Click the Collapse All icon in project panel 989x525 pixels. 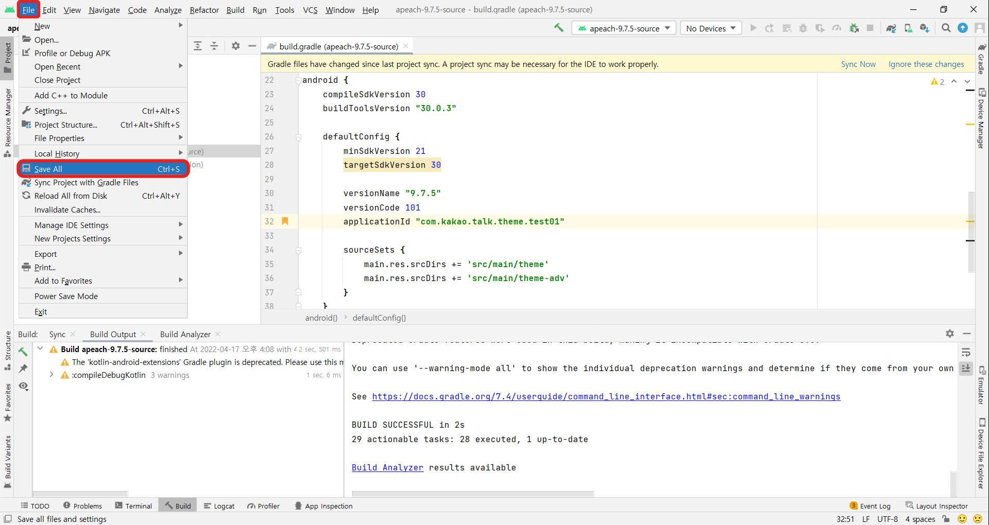point(214,46)
